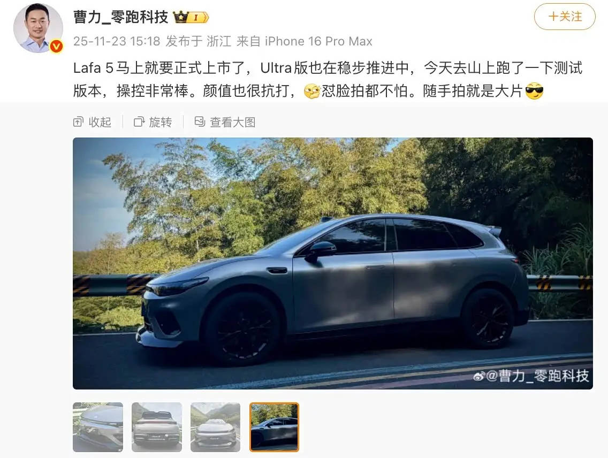Click the 来自 iPhone 16 Pro Max source

click(305, 41)
